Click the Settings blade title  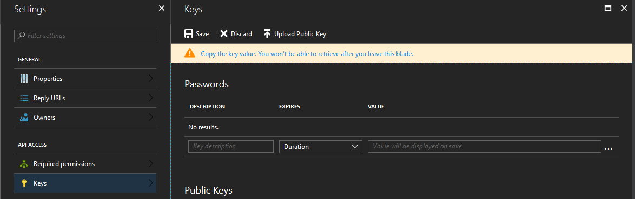pyautogui.click(x=30, y=9)
